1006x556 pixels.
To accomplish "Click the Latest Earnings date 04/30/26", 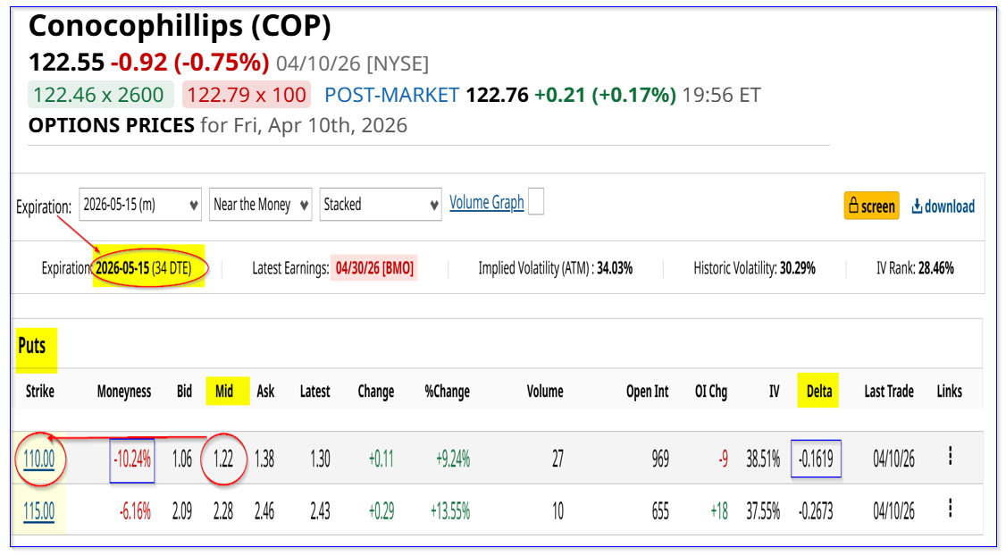I will [373, 268].
